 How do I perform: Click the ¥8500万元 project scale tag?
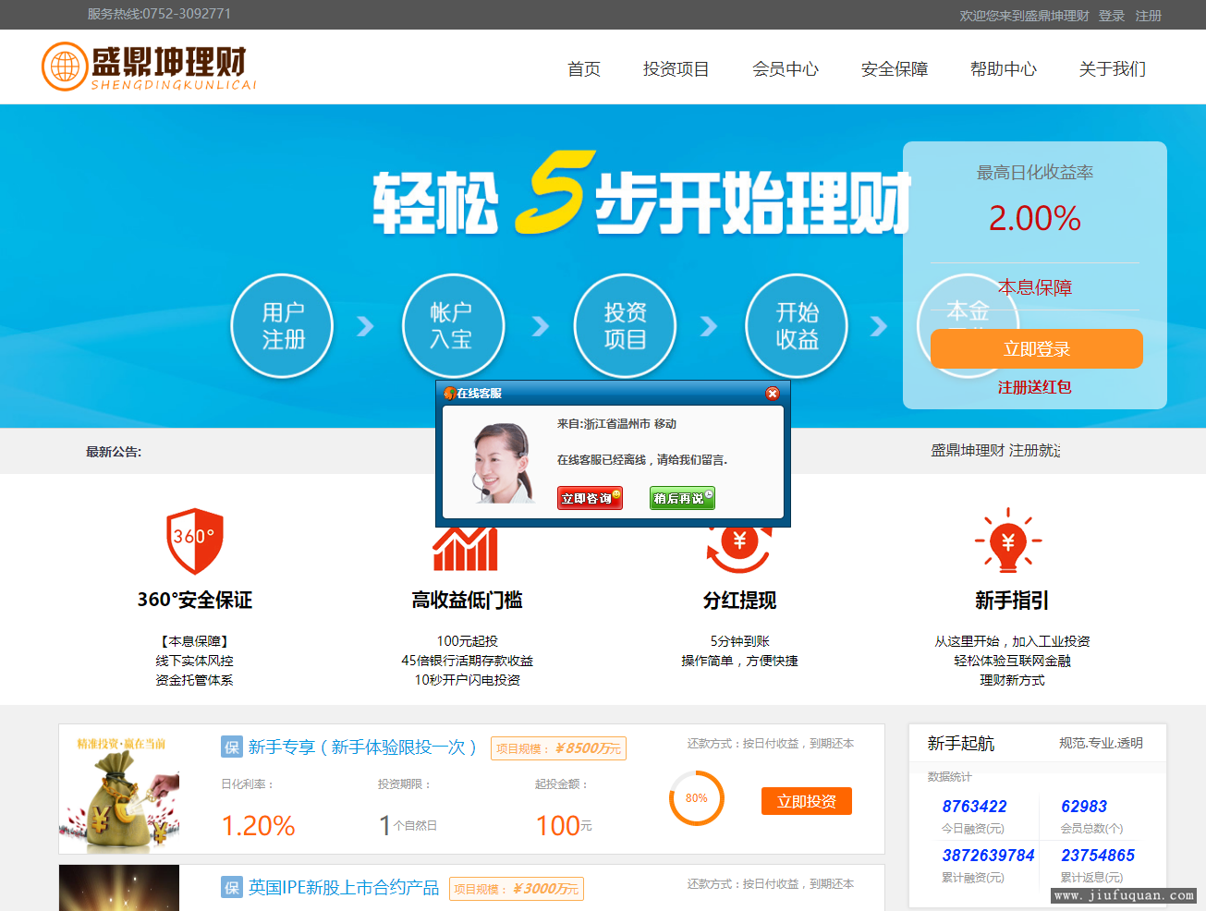click(558, 748)
